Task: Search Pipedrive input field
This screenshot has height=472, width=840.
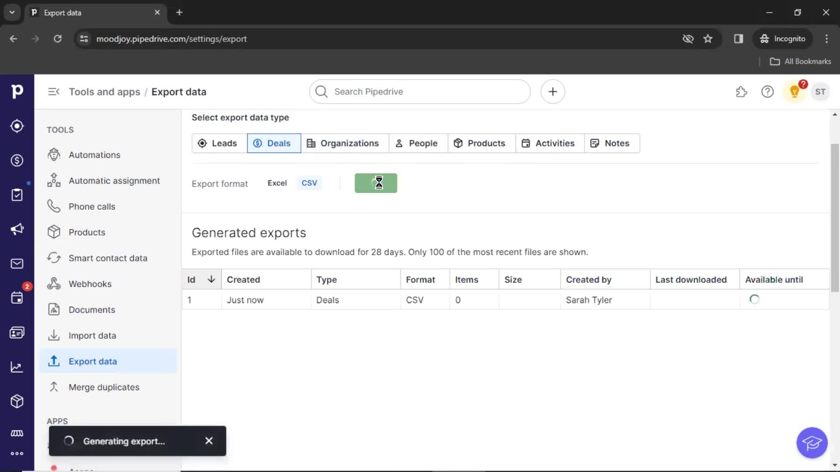Action: point(420,92)
